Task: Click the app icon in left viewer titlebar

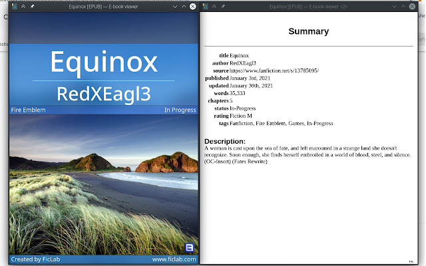Action: pyautogui.click(x=15, y=6)
